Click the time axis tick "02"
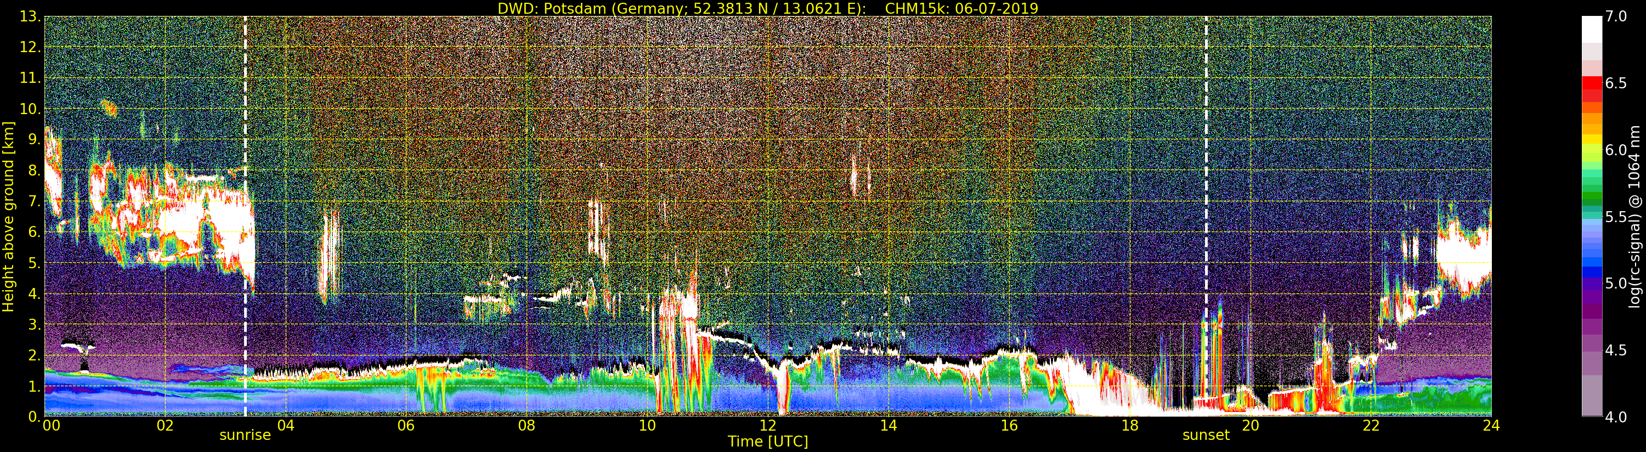The width and height of the screenshot is (1646, 452). (165, 426)
